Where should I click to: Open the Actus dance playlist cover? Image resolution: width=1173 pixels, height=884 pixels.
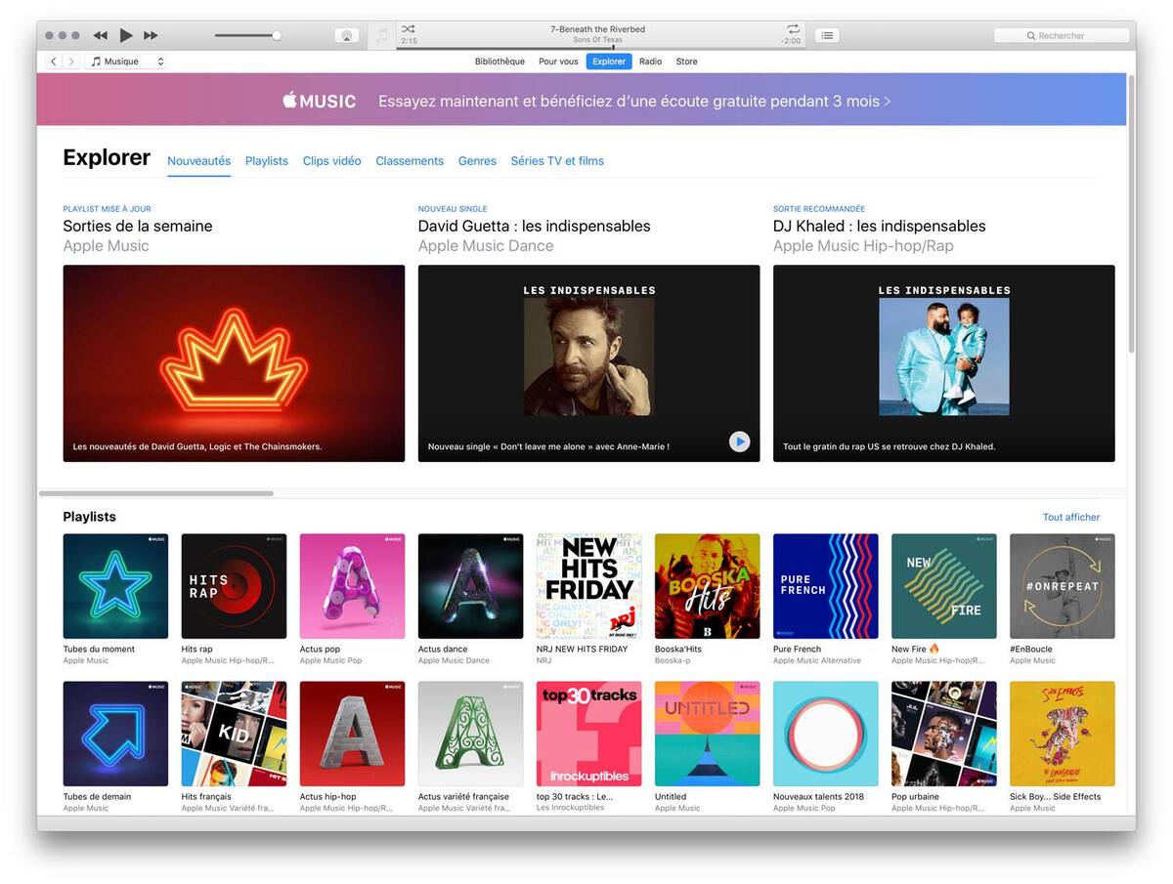tap(470, 586)
